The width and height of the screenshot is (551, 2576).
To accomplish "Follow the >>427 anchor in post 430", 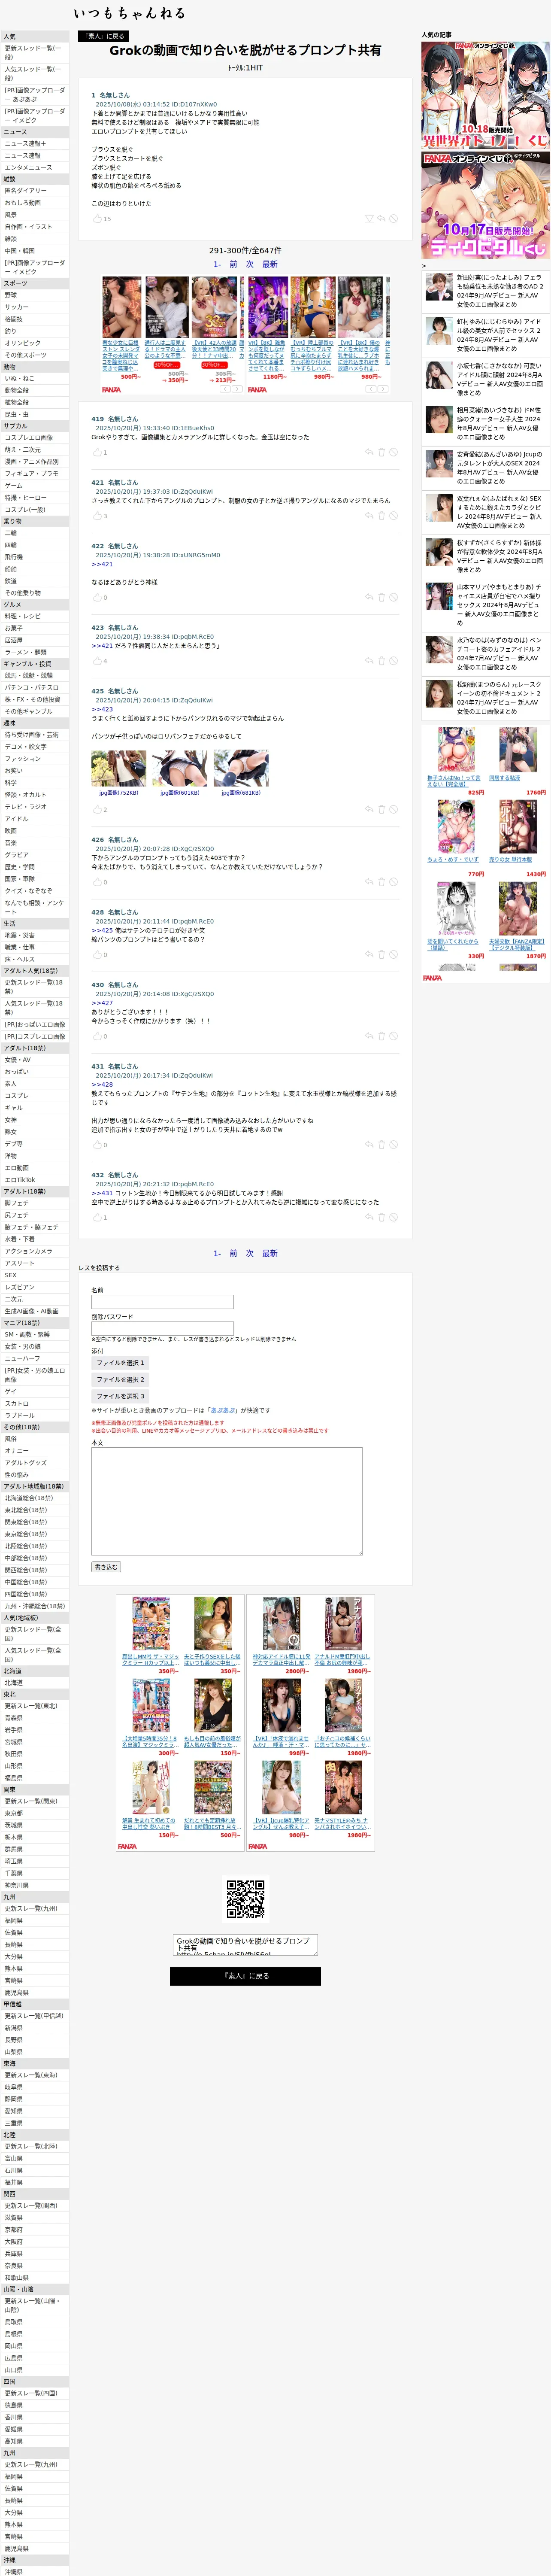I will (x=102, y=1003).
